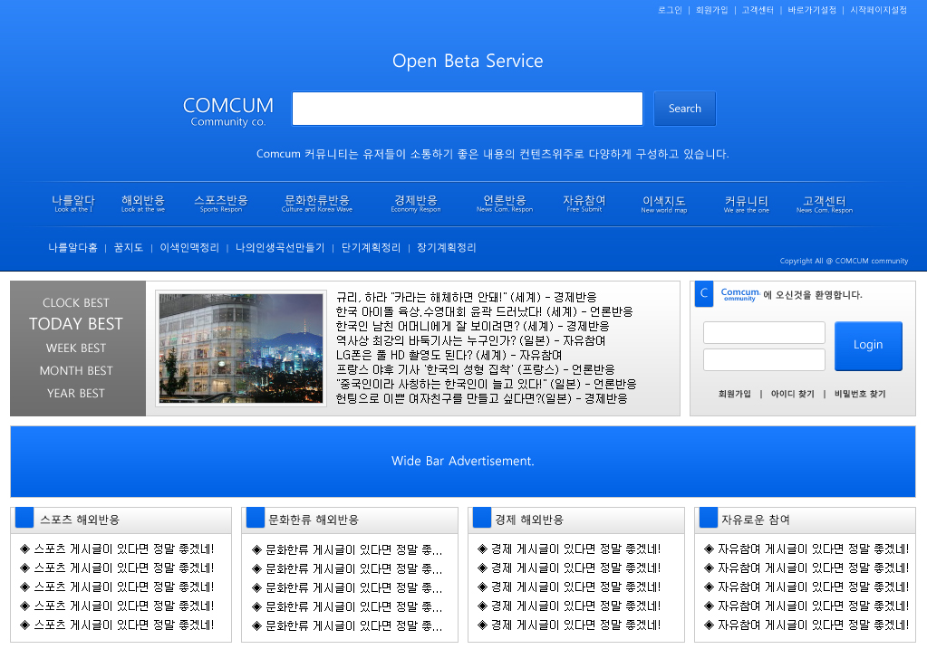The height and width of the screenshot is (668, 927).
Task: Switch to the WEEK BEST tab
Action: pyautogui.click(x=76, y=348)
